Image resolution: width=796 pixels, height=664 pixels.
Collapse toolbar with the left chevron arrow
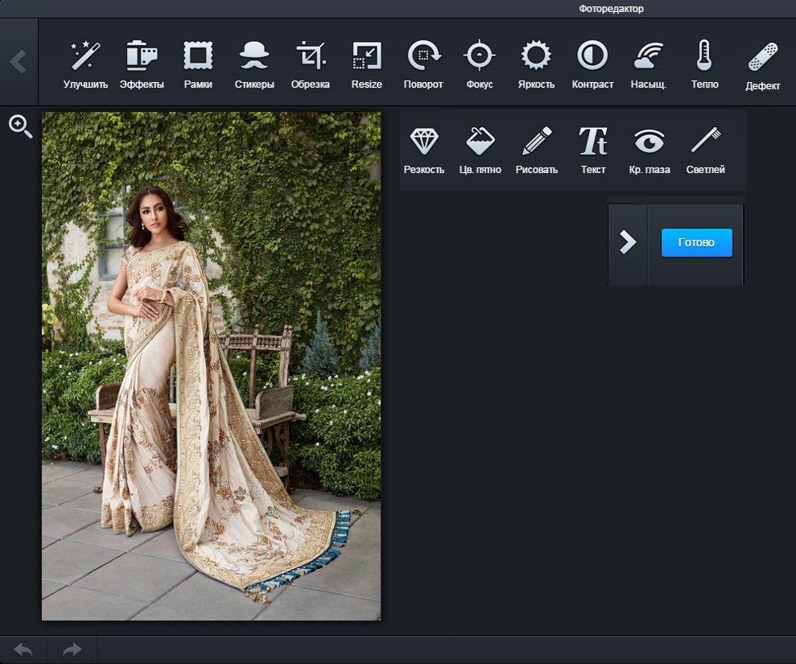point(18,61)
